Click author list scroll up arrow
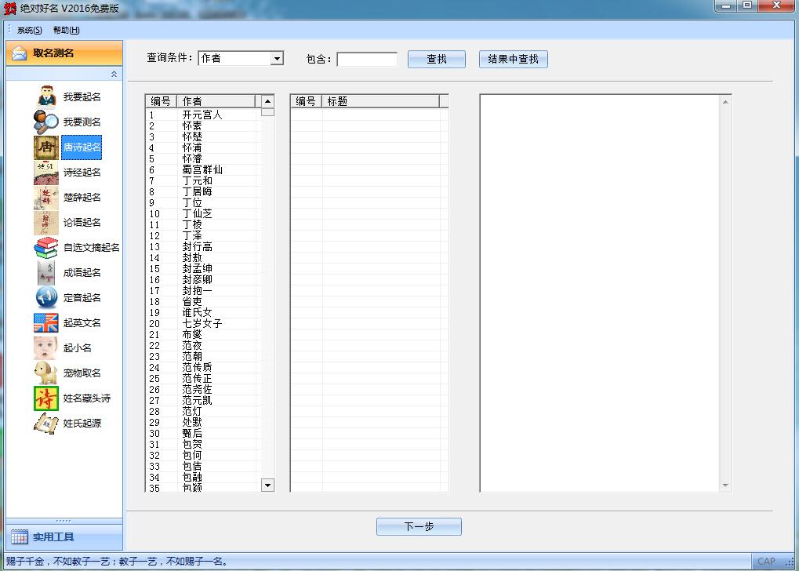Image resolution: width=799 pixels, height=571 pixels. (x=267, y=101)
